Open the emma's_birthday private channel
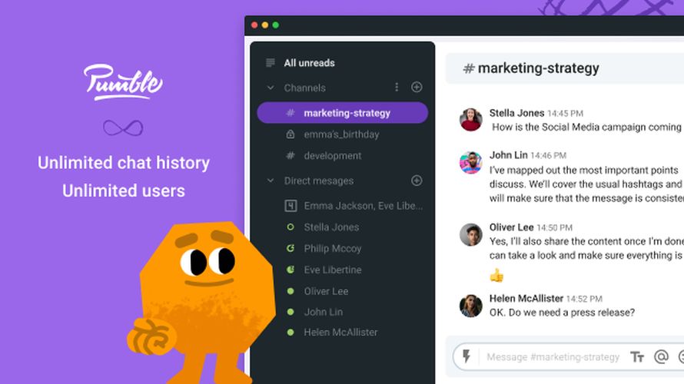Screen dimensions: 684x384 [343, 134]
